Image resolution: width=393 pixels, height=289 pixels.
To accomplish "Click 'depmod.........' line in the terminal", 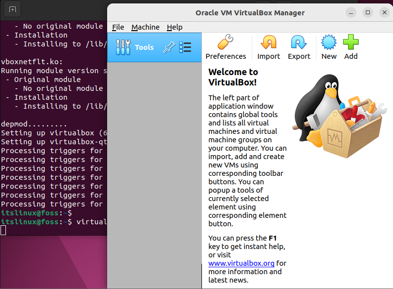I will tap(34, 124).
